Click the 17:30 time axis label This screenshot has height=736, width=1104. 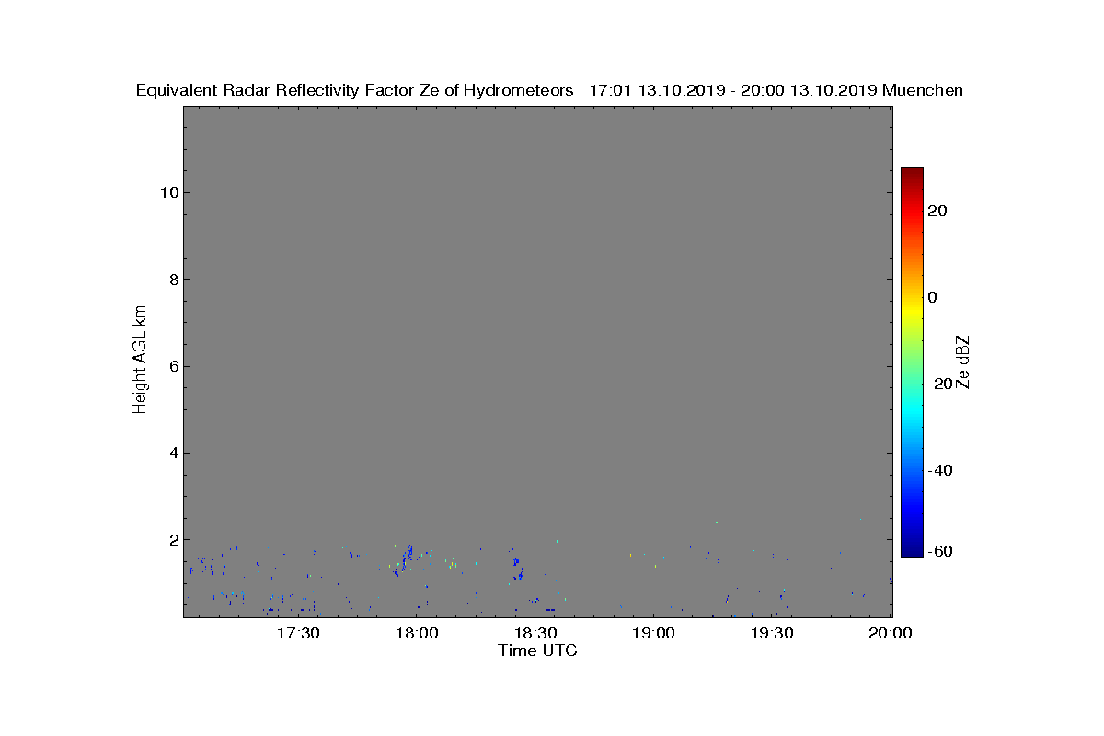[298, 633]
